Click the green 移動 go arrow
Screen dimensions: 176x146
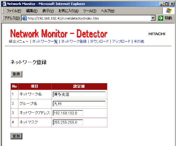click(161, 18)
